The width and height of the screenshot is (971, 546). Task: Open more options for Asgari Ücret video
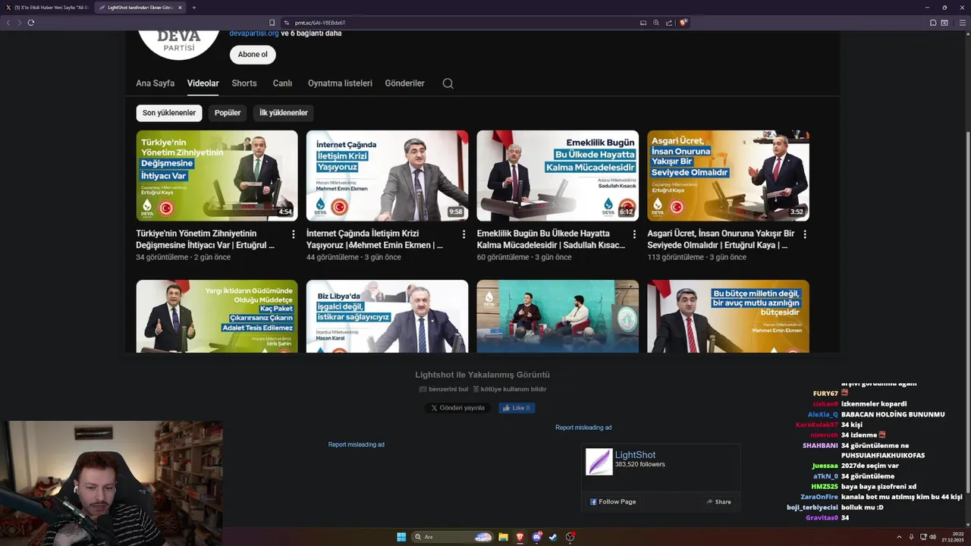[805, 234]
